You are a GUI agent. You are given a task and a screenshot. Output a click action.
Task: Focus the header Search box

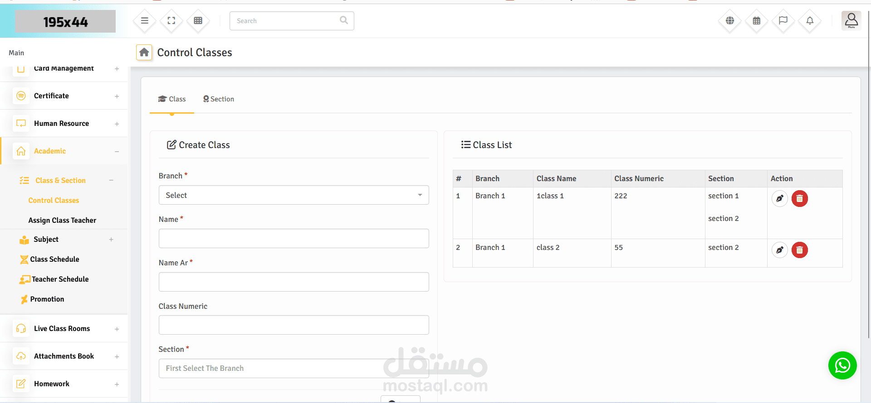pos(292,21)
